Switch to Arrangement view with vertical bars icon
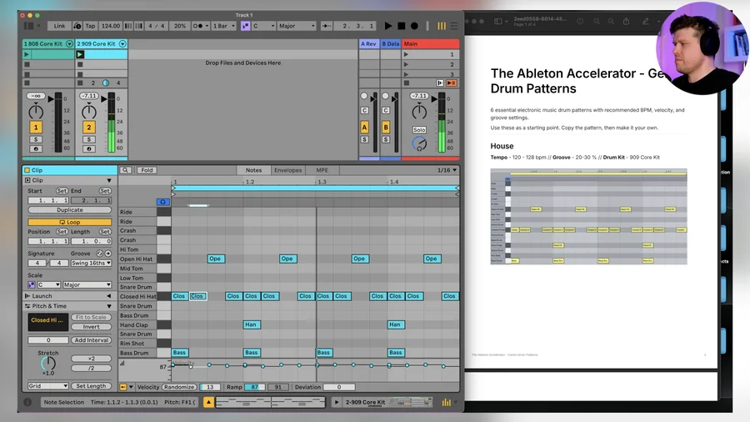 [x=442, y=26]
